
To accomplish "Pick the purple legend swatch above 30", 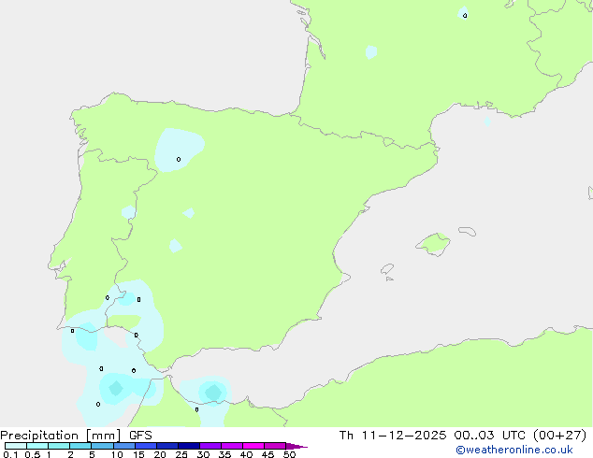I will (x=210, y=447).
